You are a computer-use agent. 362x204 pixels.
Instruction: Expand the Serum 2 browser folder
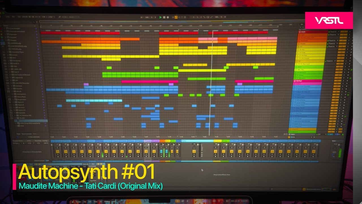point(14,107)
